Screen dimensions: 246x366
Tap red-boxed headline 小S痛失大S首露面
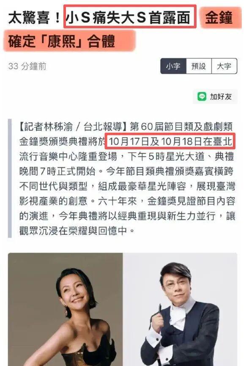tap(130, 17)
